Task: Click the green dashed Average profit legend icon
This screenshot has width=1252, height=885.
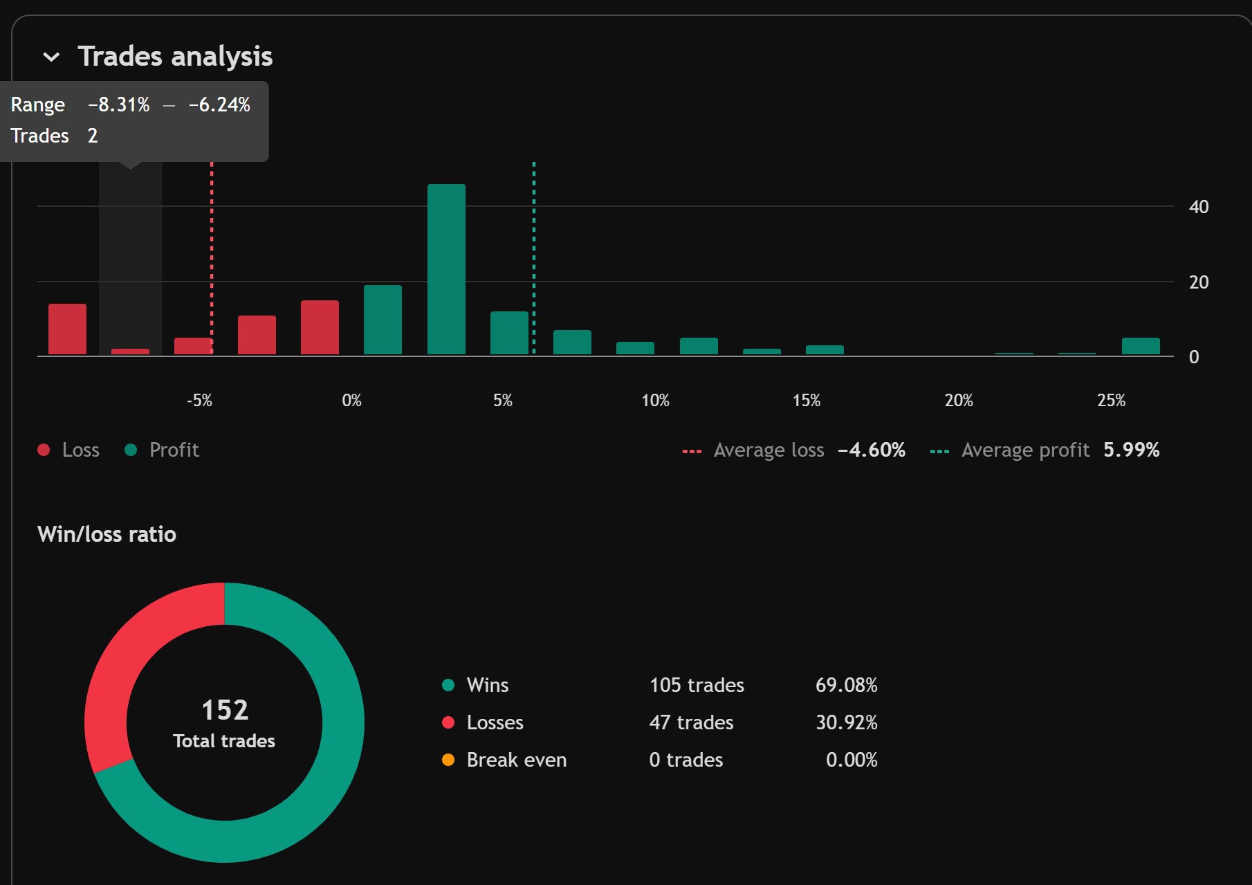Action: coord(939,451)
